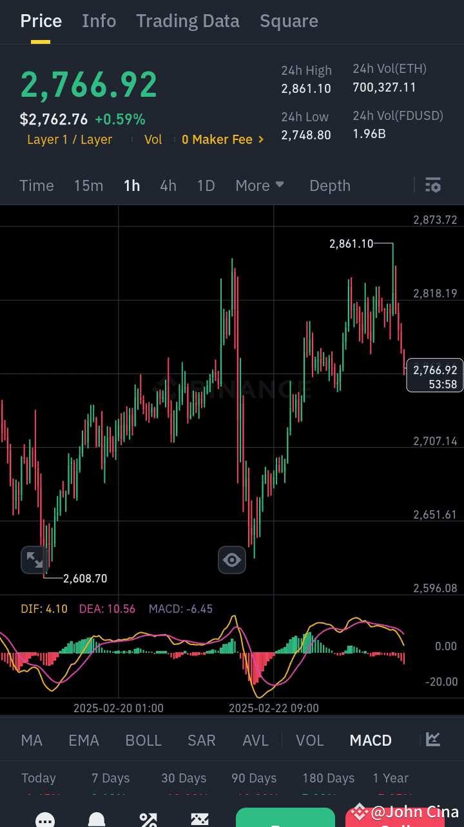Tap the green Buy button
Image resolution: width=464 pixels, height=827 pixels.
(285, 817)
